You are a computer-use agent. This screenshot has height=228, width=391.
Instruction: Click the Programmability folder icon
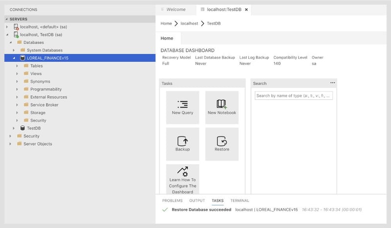coord(26,89)
